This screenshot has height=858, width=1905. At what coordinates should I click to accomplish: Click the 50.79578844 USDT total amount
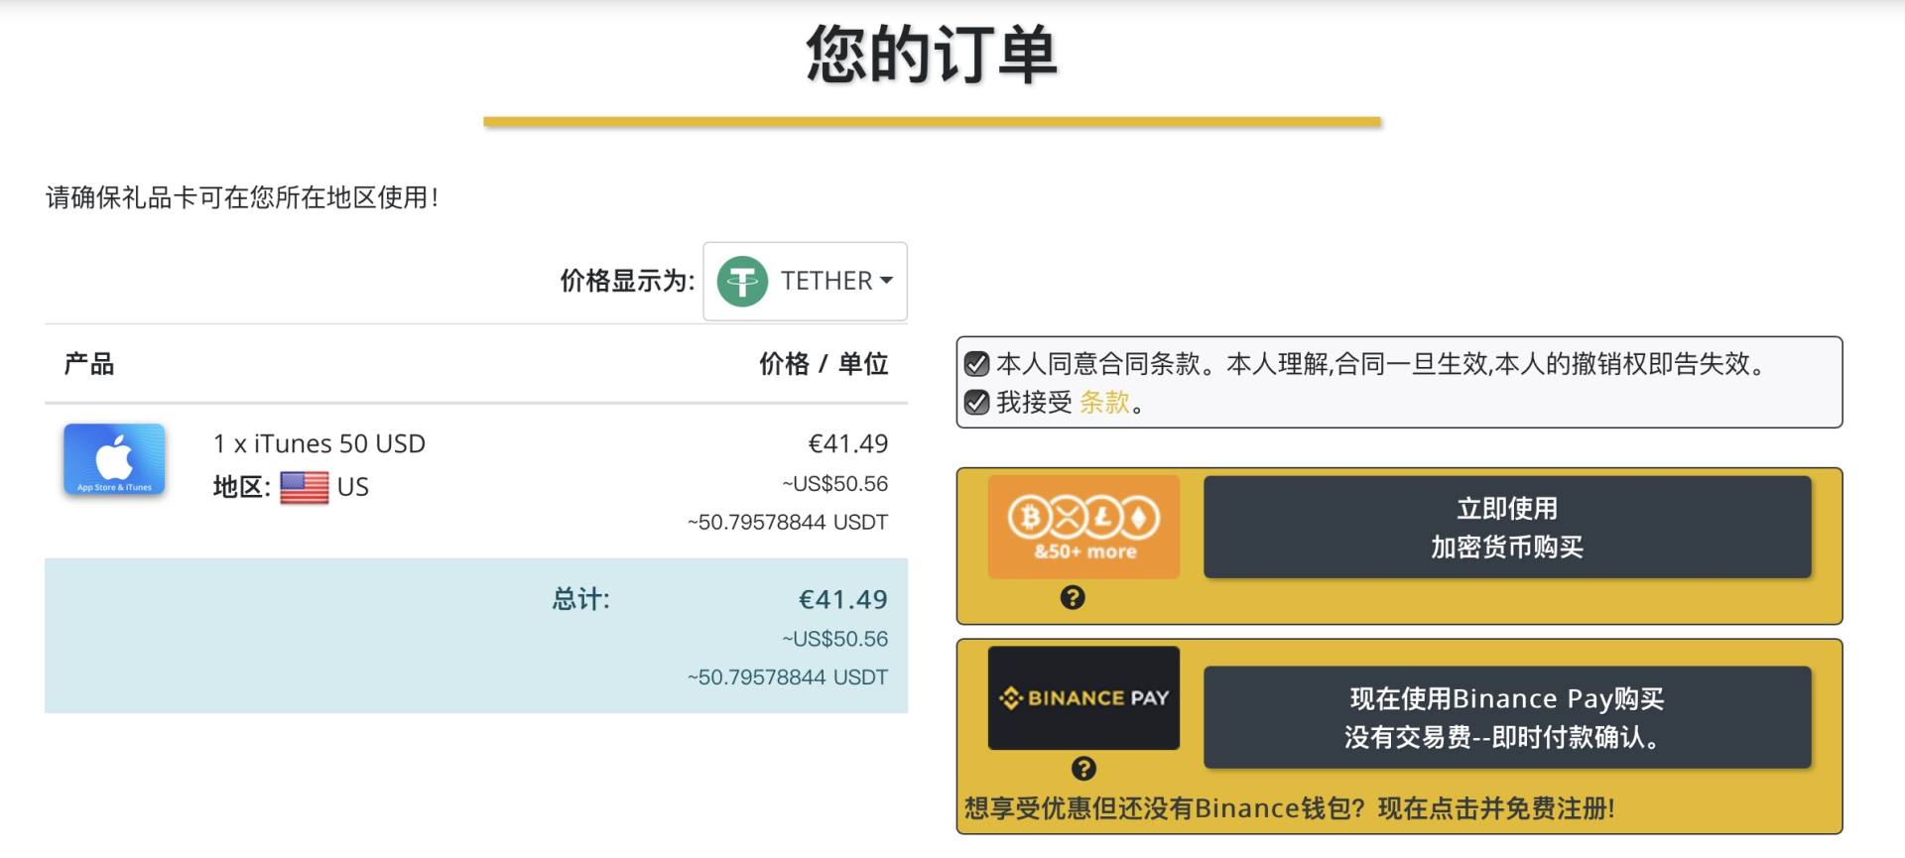pos(789,676)
